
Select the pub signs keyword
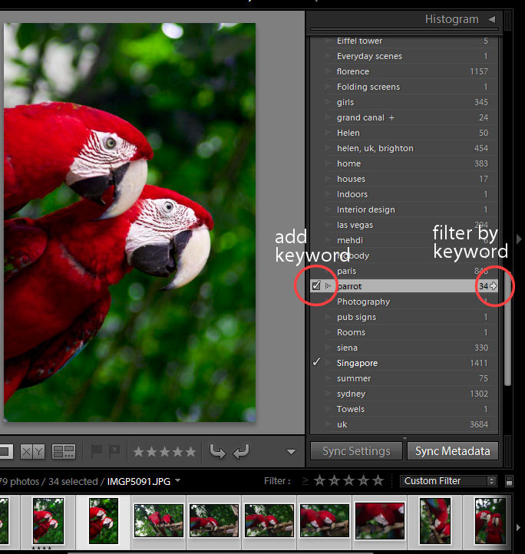point(356,317)
